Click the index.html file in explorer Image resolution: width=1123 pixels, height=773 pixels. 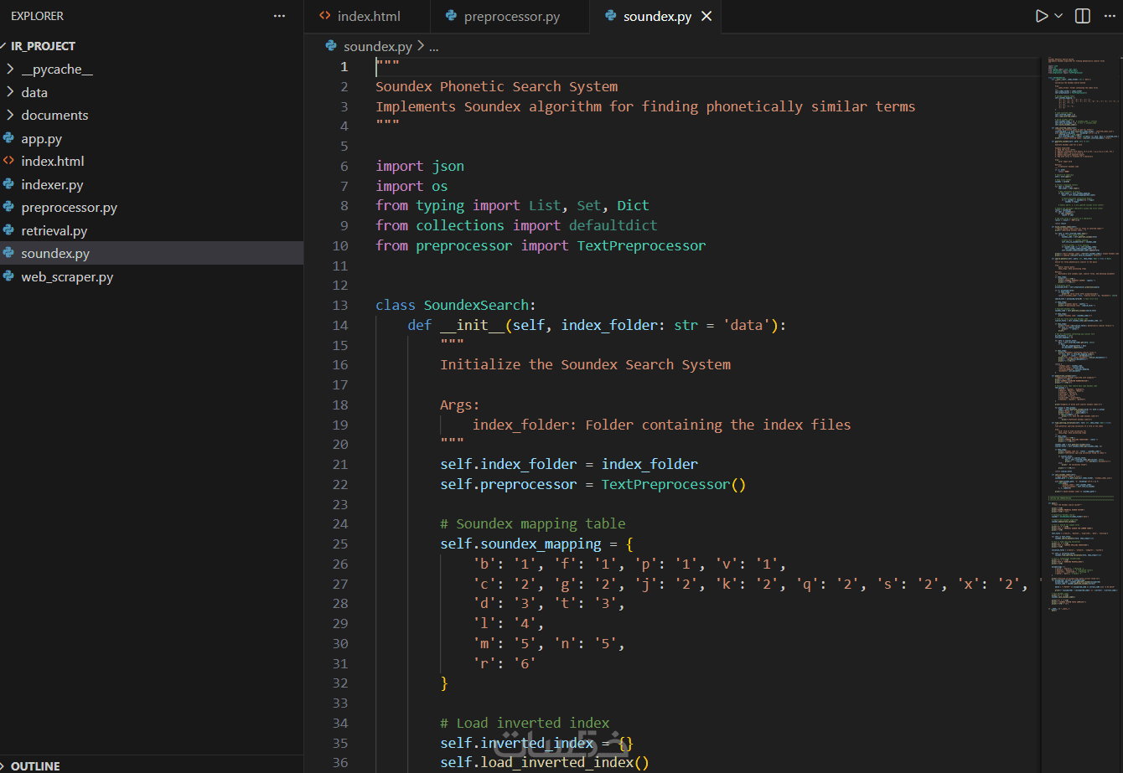click(52, 162)
